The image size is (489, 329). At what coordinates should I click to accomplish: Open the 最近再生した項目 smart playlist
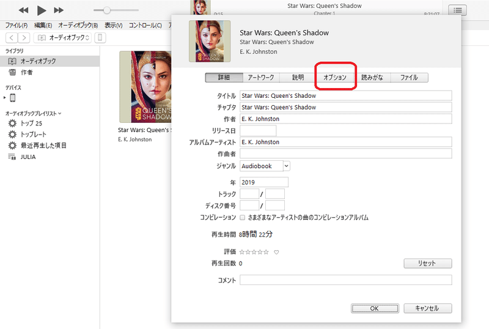[x=43, y=146]
